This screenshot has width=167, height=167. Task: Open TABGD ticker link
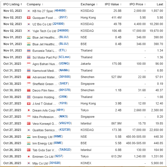(x=65, y=150)
